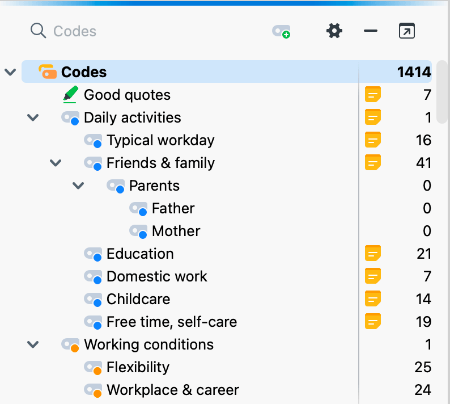The height and width of the screenshot is (404, 450).
Task: Click the frequency 24 of Workplace & career
Action: click(423, 390)
